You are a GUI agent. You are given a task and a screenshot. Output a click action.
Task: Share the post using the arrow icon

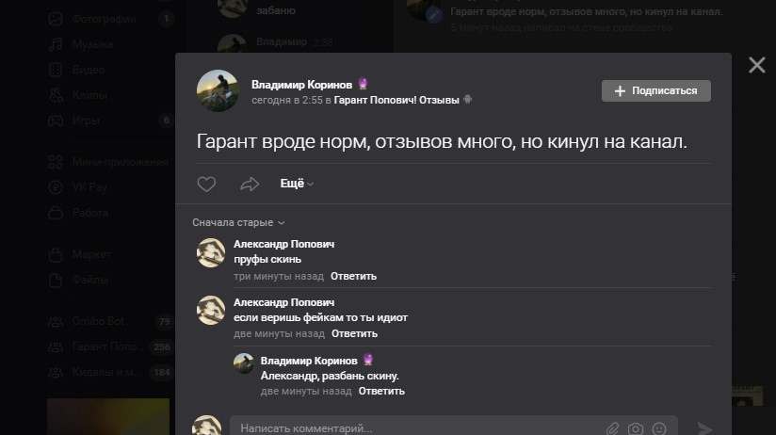click(x=250, y=185)
